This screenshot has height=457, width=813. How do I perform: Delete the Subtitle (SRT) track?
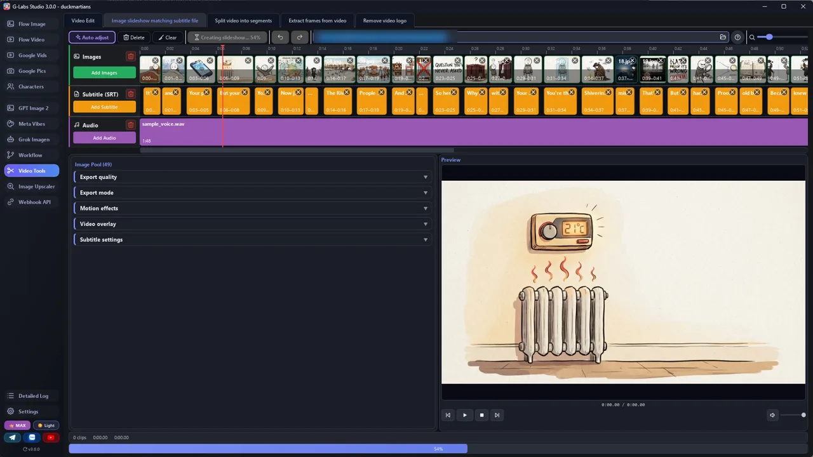131,94
